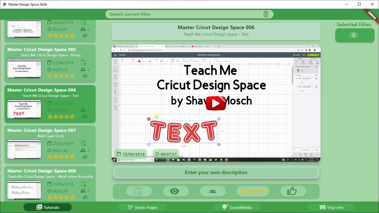Click the group people button in action bar
Viewport: 379px width, 213px height.
pos(212,191)
